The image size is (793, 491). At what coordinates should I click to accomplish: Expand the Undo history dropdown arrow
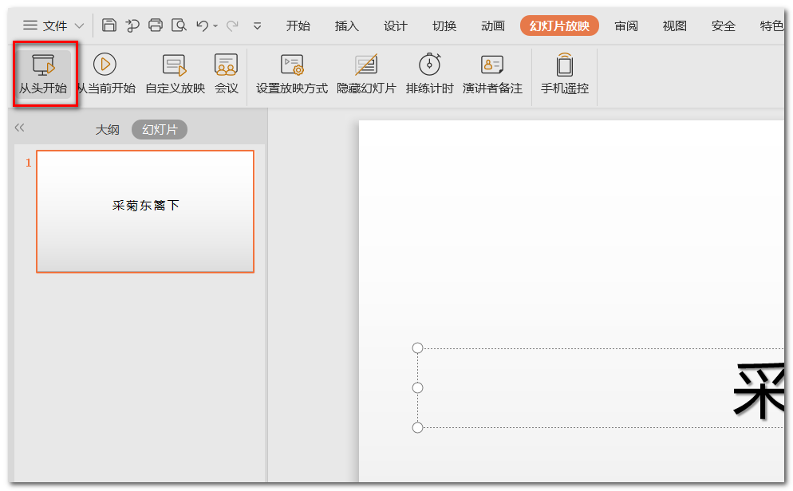coord(215,26)
